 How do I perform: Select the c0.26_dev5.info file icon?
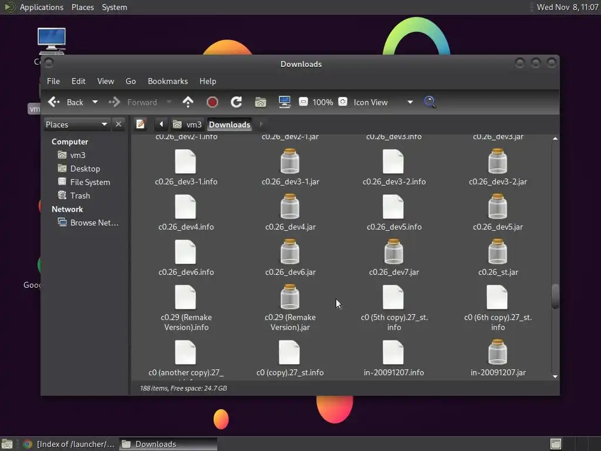tap(393, 207)
